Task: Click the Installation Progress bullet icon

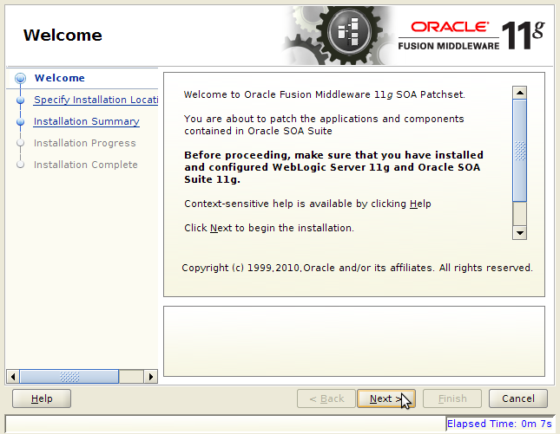Action: pyautogui.click(x=20, y=143)
